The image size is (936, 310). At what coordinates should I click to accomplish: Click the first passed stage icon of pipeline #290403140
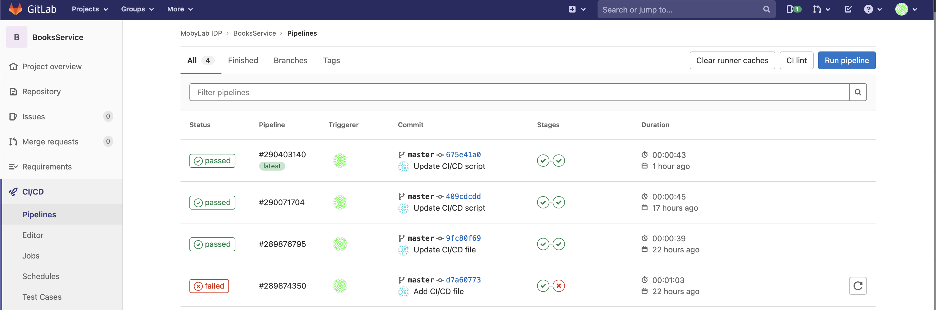pyautogui.click(x=543, y=161)
